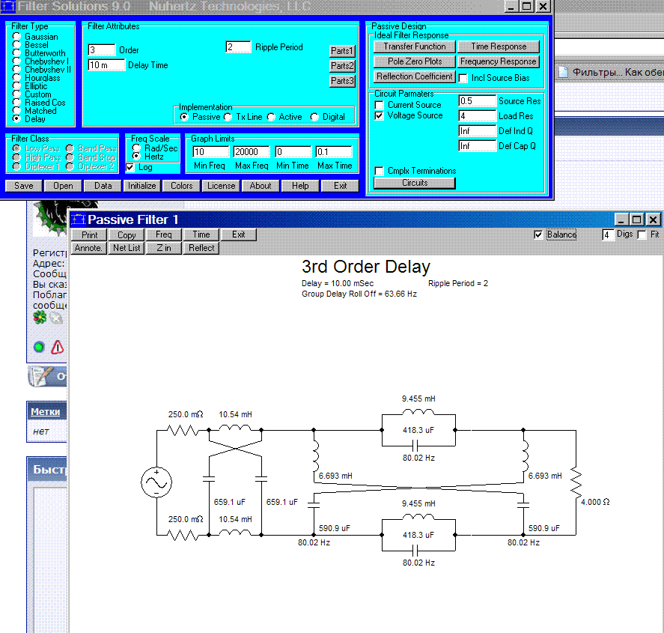Show the Frequency Response plot
664x633 pixels.
[x=498, y=61]
